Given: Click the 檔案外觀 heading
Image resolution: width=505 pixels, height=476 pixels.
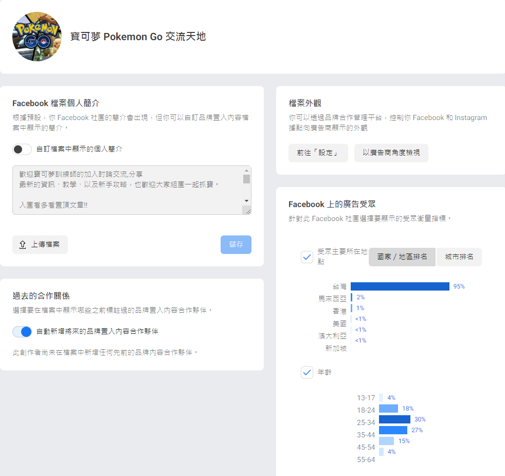Looking at the screenshot, I should (x=305, y=103).
